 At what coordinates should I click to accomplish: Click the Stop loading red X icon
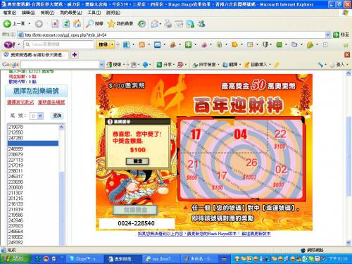(55, 24)
